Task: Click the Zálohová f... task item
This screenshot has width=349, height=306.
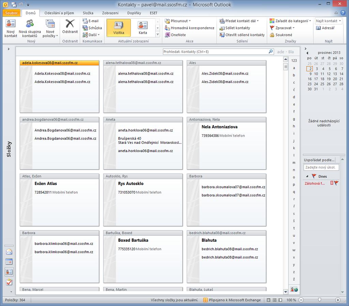Action: click(315, 183)
